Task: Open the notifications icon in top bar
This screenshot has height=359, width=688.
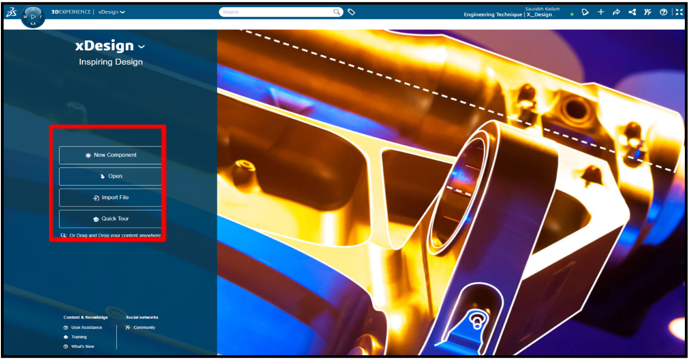Action: [x=585, y=12]
